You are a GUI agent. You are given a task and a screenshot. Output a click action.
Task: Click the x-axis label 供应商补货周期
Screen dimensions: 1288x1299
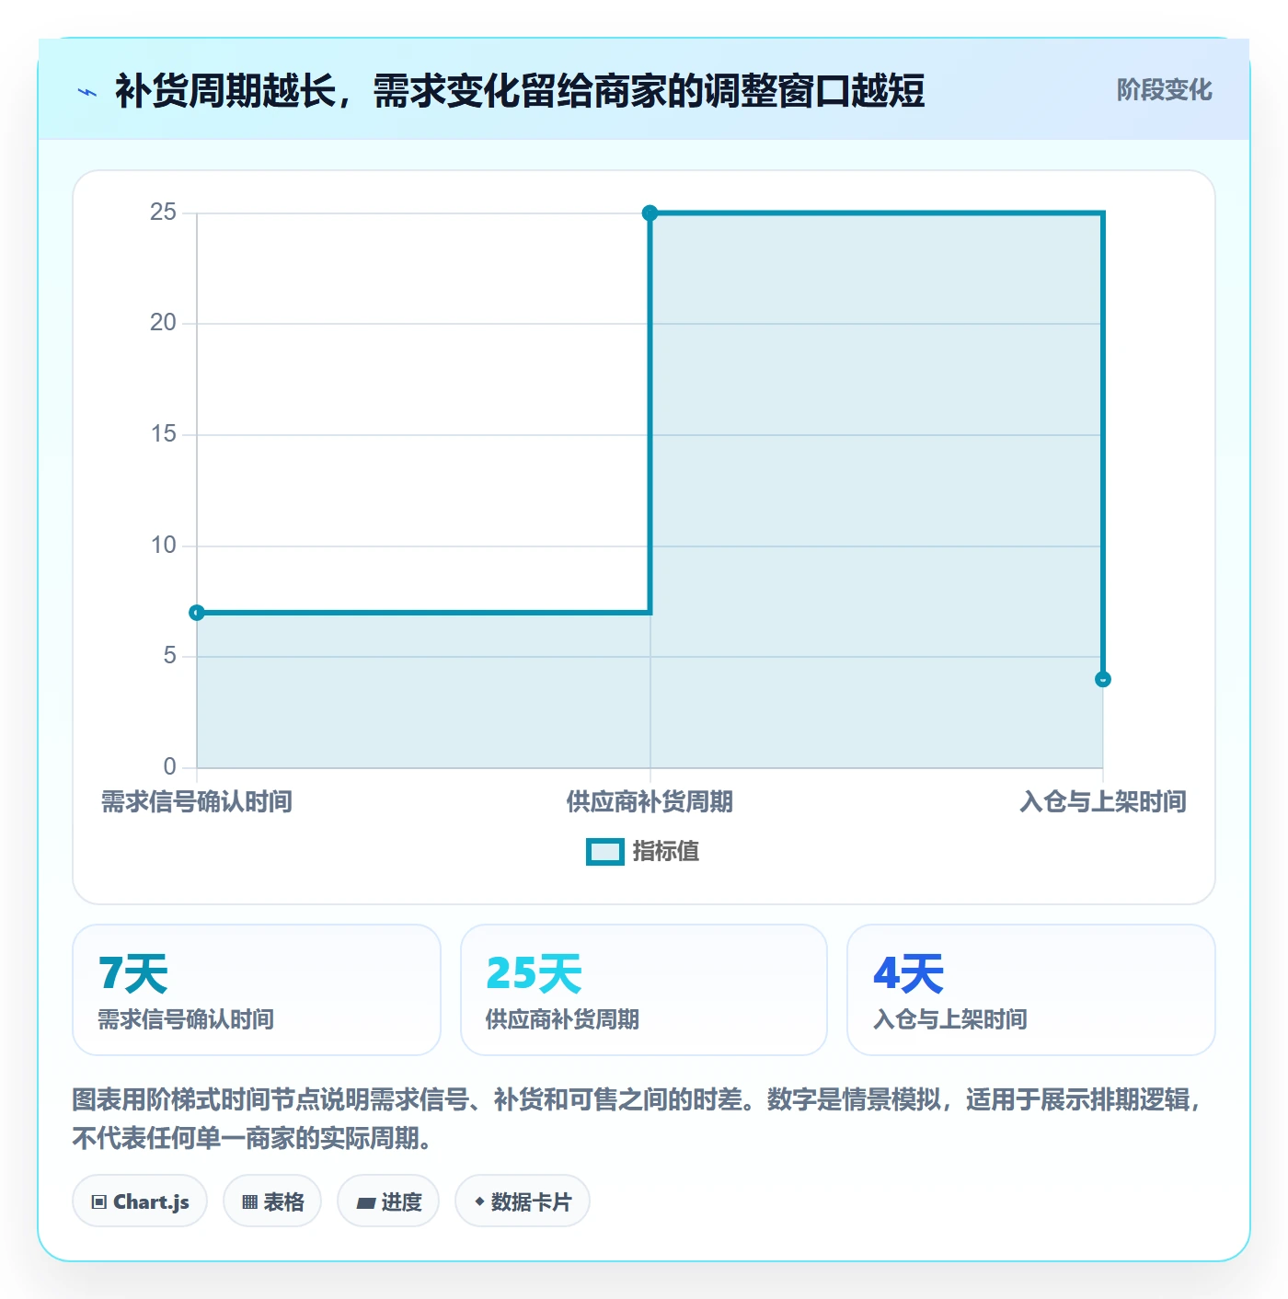click(x=650, y=802)
